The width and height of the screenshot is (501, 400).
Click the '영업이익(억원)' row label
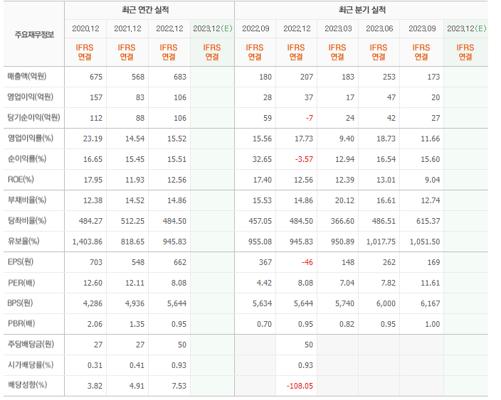click(31, 97)
